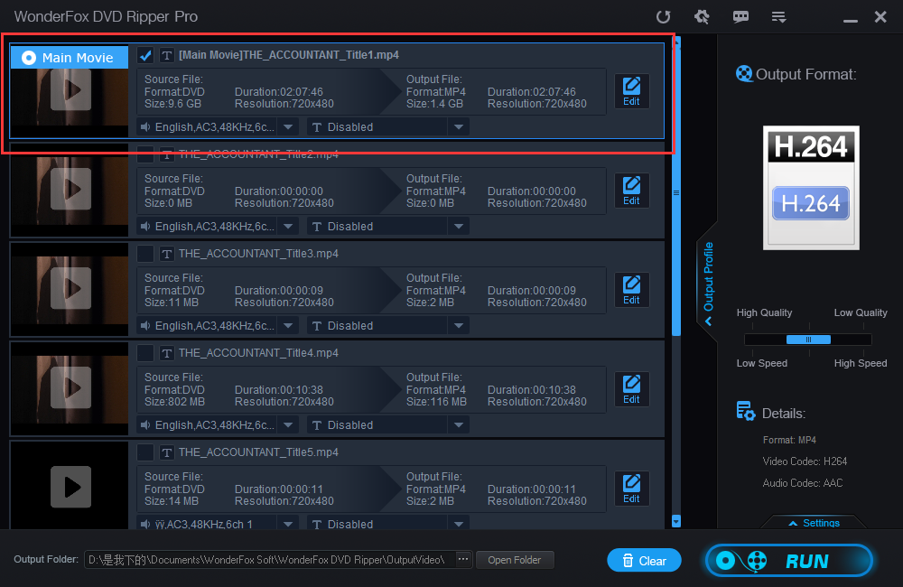Open the feedback chat bubble icon

pos(740,17)
